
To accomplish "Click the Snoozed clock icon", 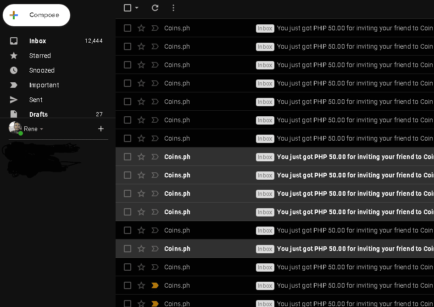I will pos(14,70).
